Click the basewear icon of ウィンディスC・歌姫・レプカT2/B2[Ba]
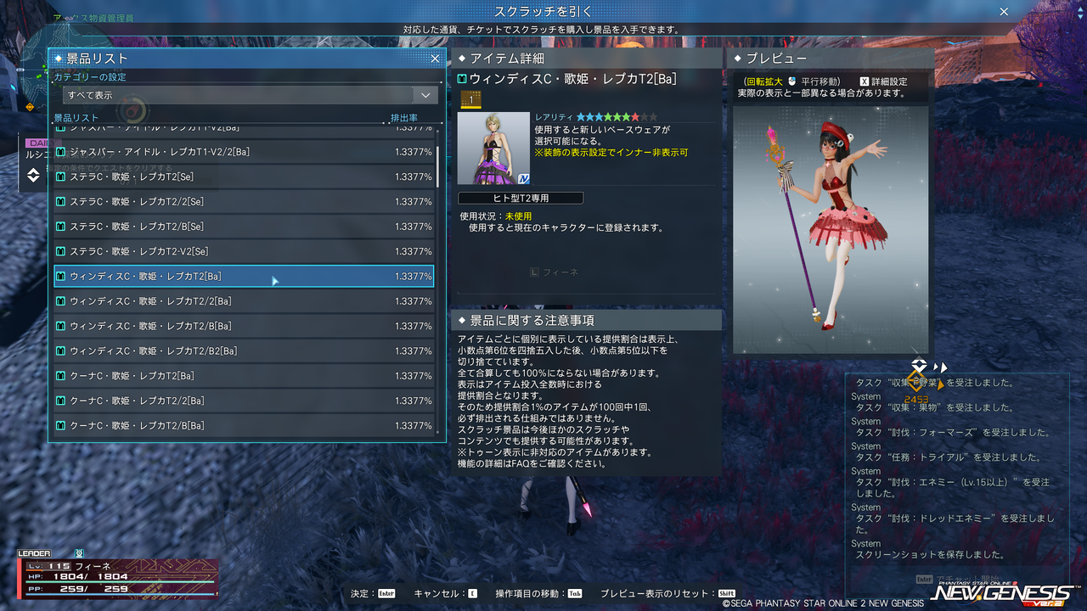 pos(61,350)
